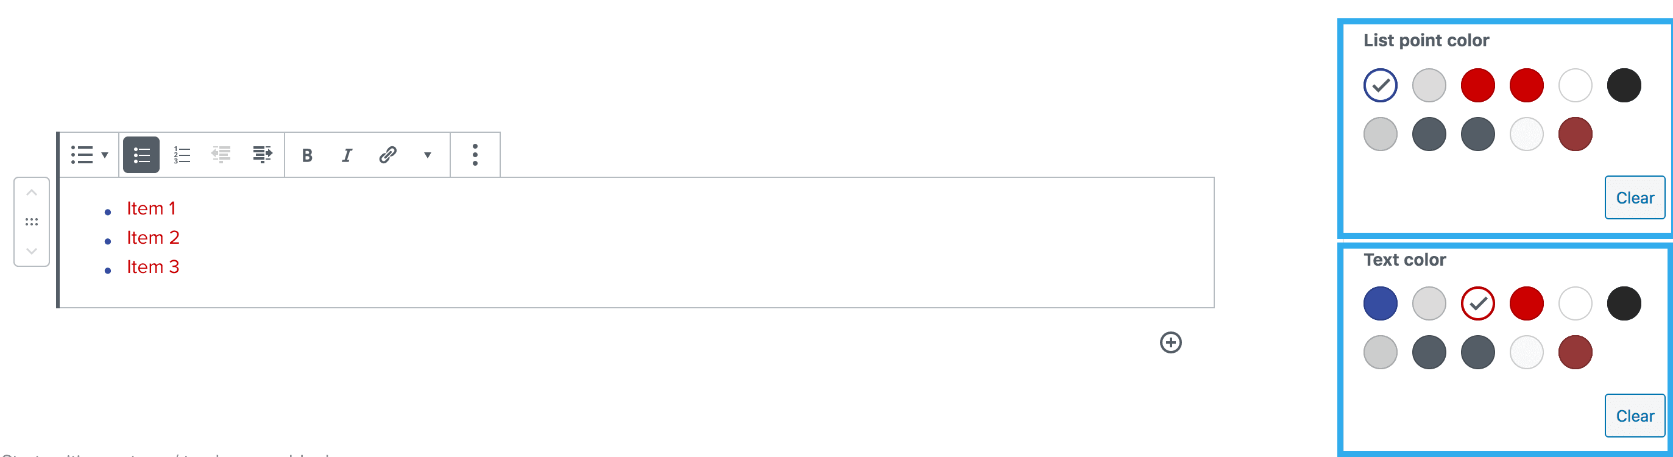Select the checked blue list point color
1673x457 pixels.
[x=1380, y=85]
